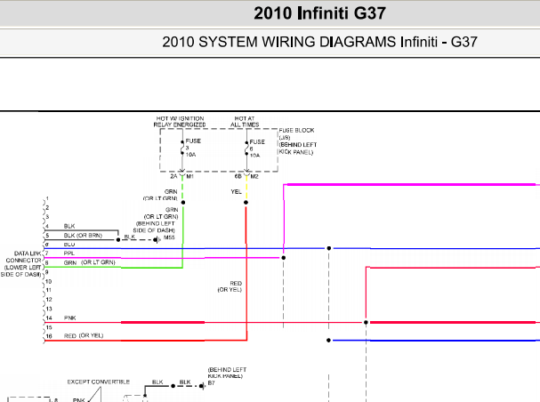Select data link connector pin number 9
Screen dimensions: 540x402
click(x=47, y=272)
